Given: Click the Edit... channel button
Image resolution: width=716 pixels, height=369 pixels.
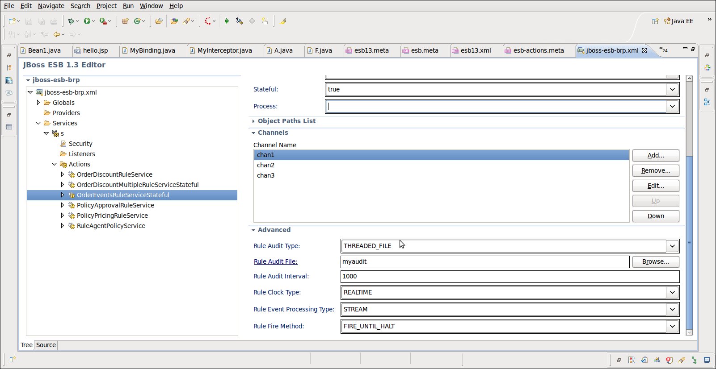Looking at the screenshot, I should coord(656,186).
